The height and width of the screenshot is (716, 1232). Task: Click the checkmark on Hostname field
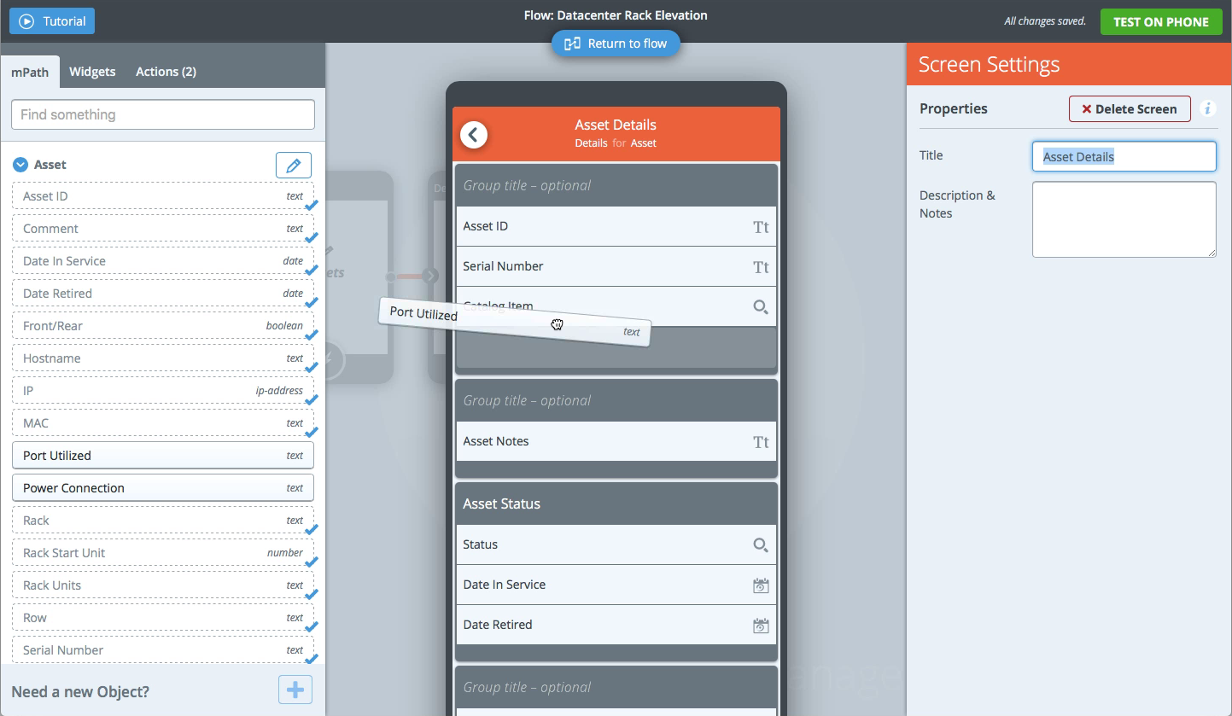(312, 368)
